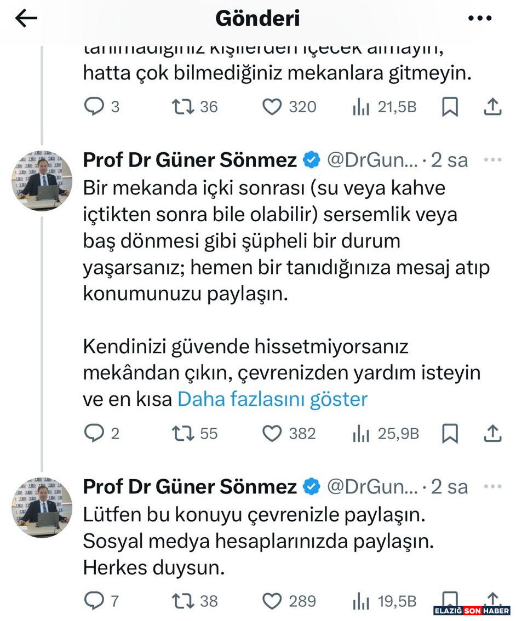Open the three-dot menu at the top right
Screen dimensions: 516x621
(x=480, y=17)
